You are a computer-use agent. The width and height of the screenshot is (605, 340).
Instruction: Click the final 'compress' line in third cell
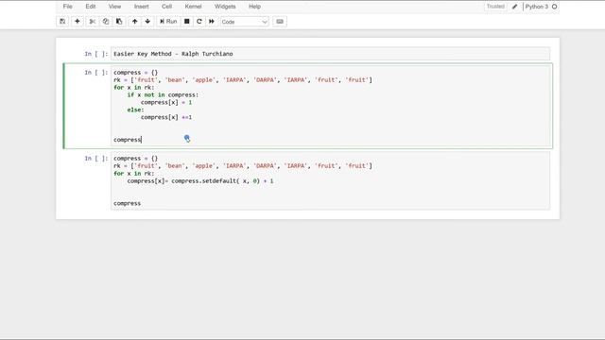click(128, 203)
